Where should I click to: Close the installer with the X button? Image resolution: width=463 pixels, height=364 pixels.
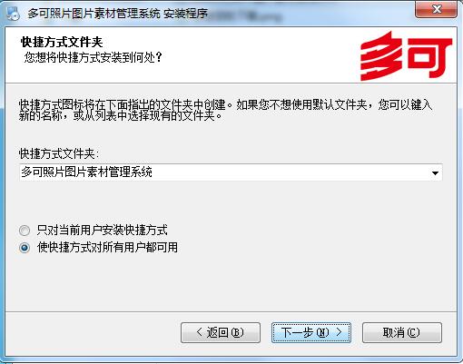coord(437,9)
